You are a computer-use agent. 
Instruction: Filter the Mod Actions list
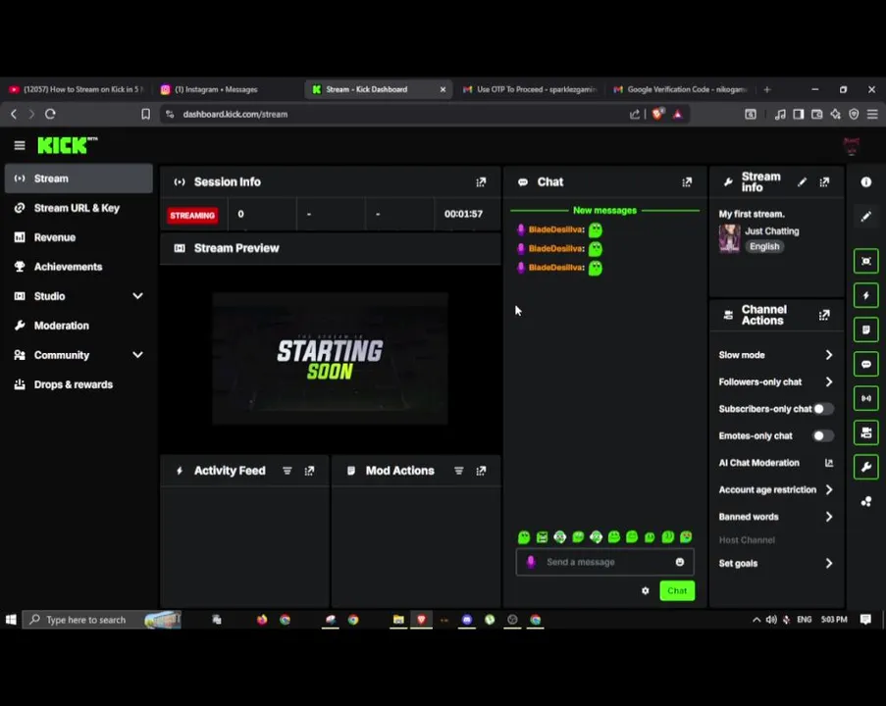tap(459, 471)
